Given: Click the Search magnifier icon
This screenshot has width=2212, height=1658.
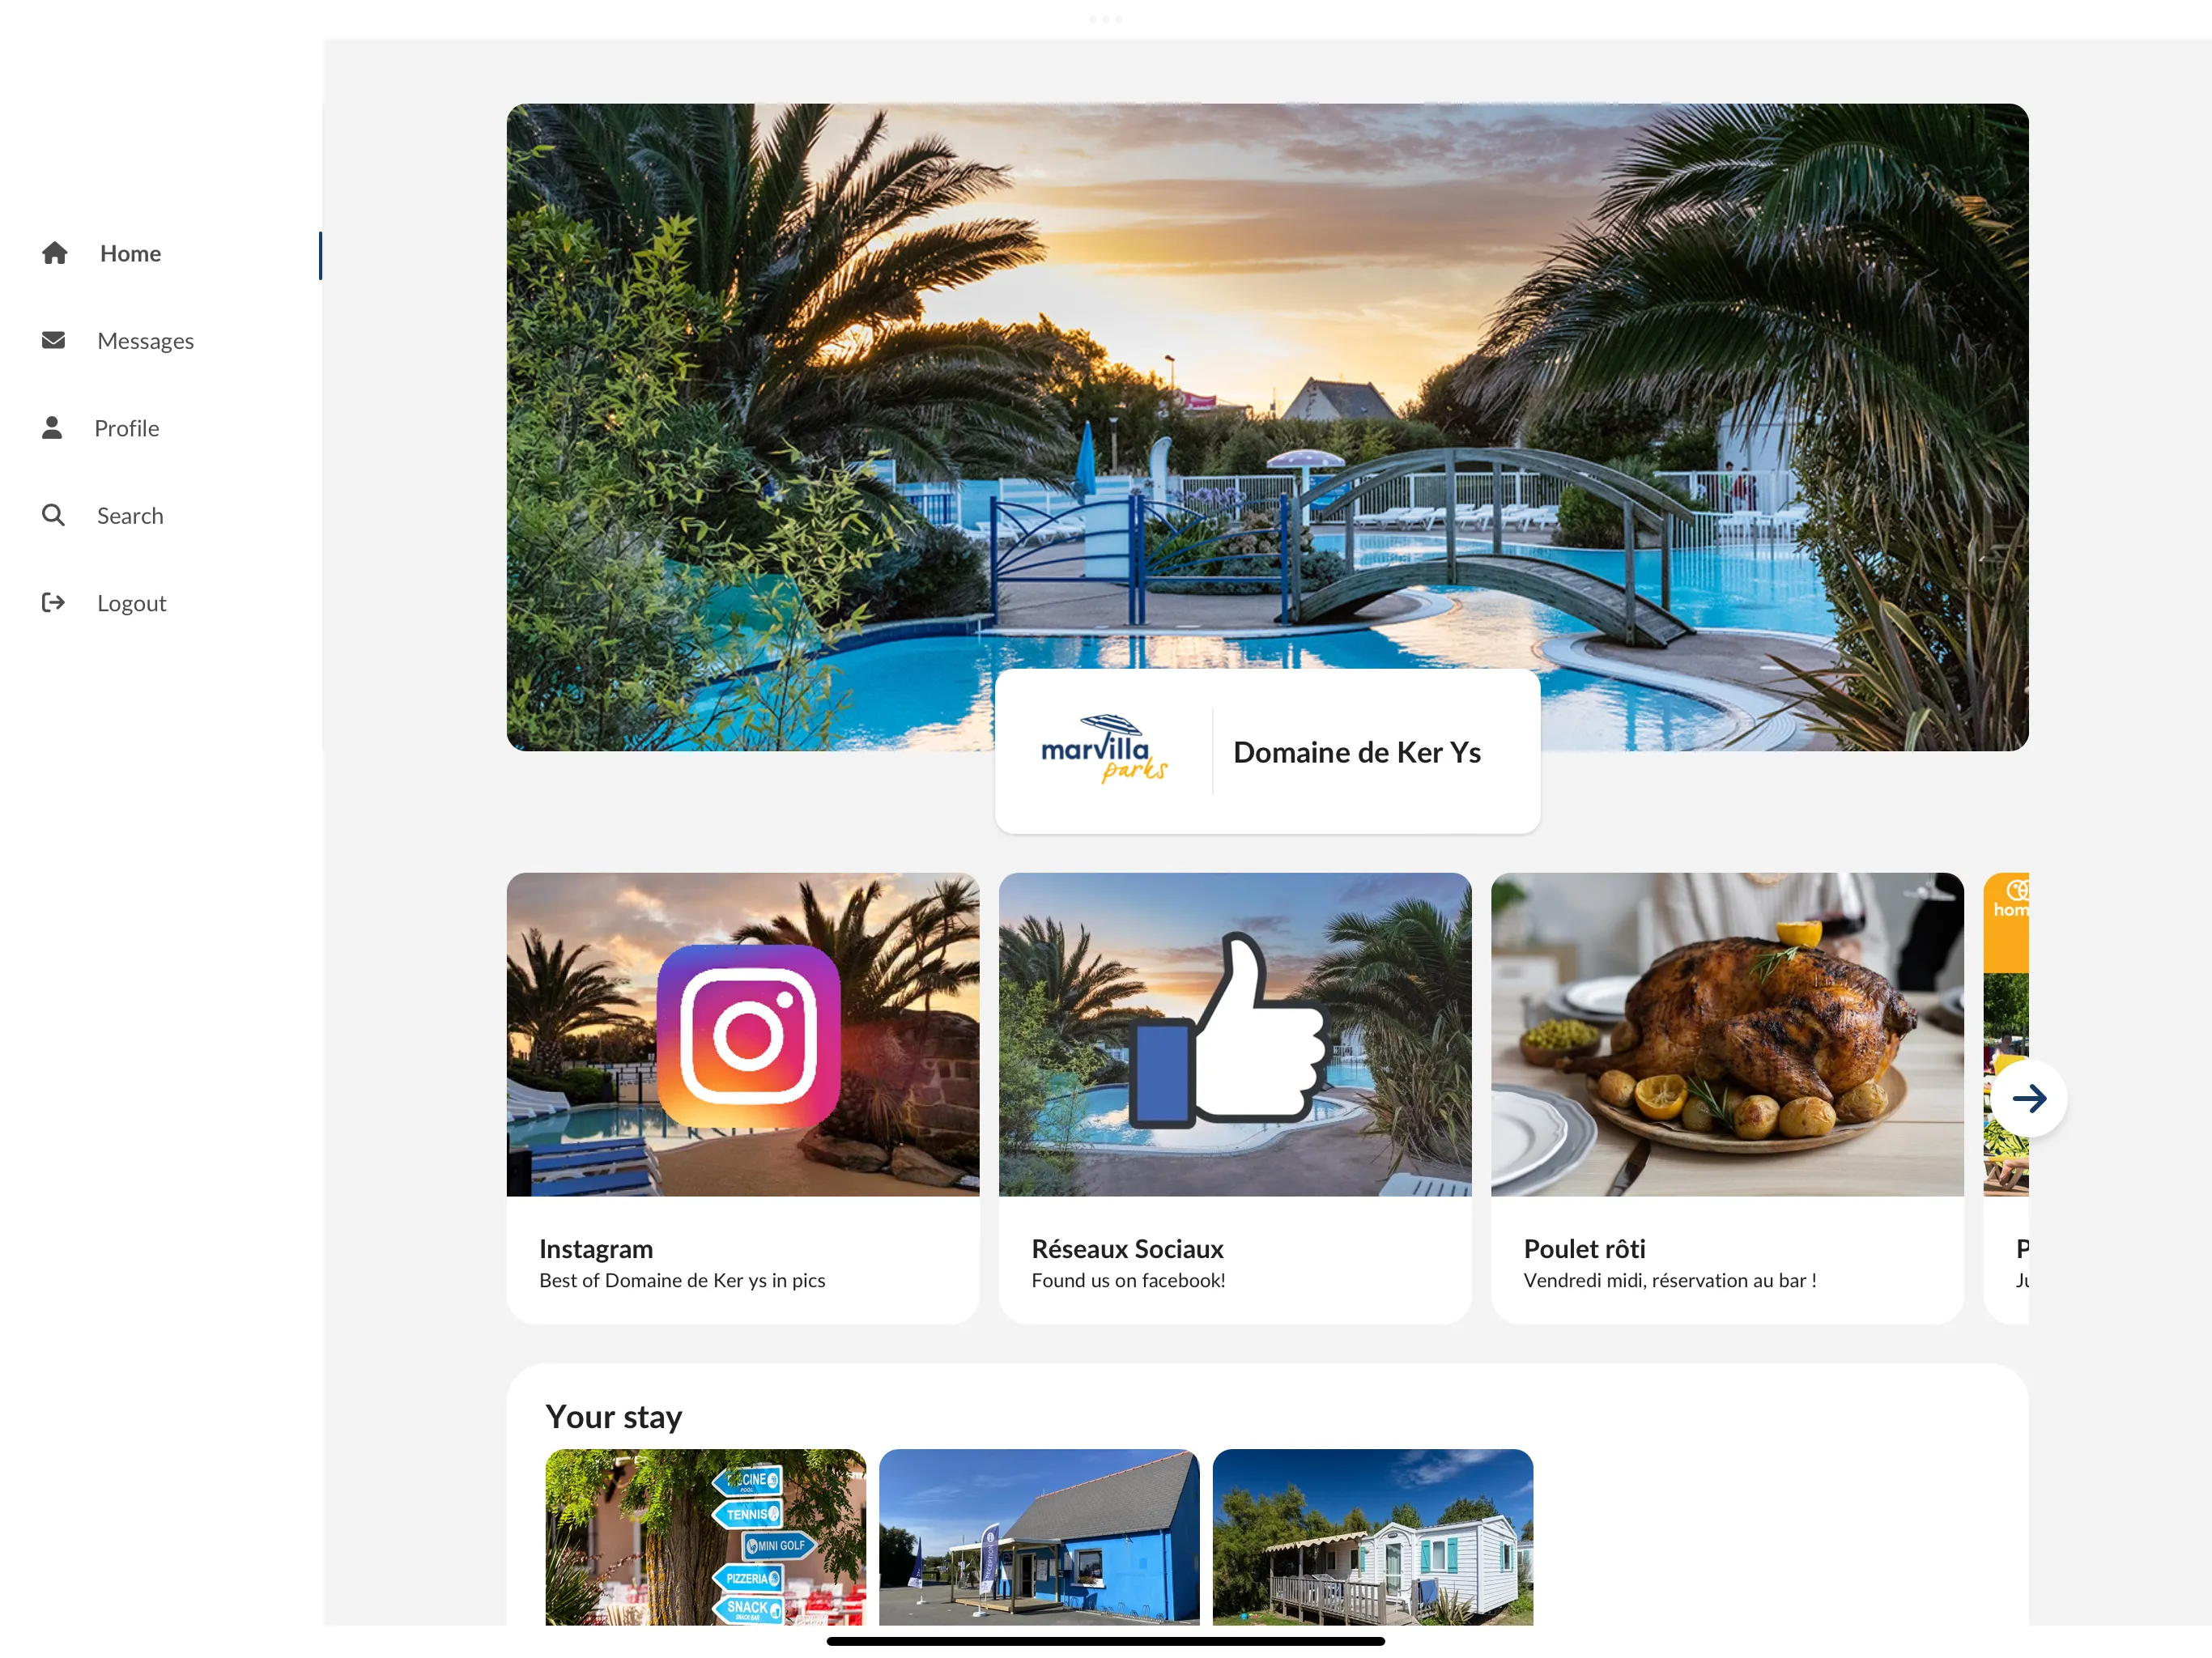Looking at the screenshot, I should click(53, 514).
